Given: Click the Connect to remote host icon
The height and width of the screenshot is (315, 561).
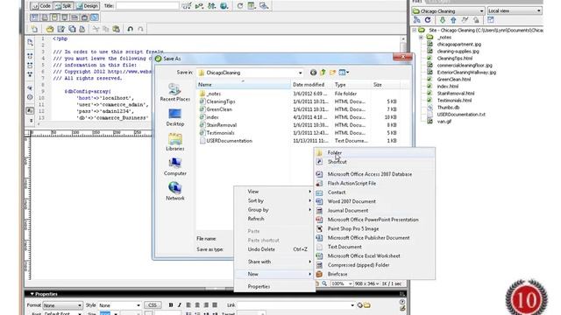Looking at the screenshot, I should [417, 20].
